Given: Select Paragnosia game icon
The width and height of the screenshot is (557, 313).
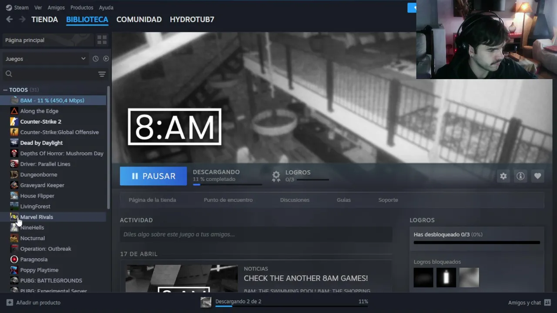Looking at the screenshot, I should pos(14,260).
